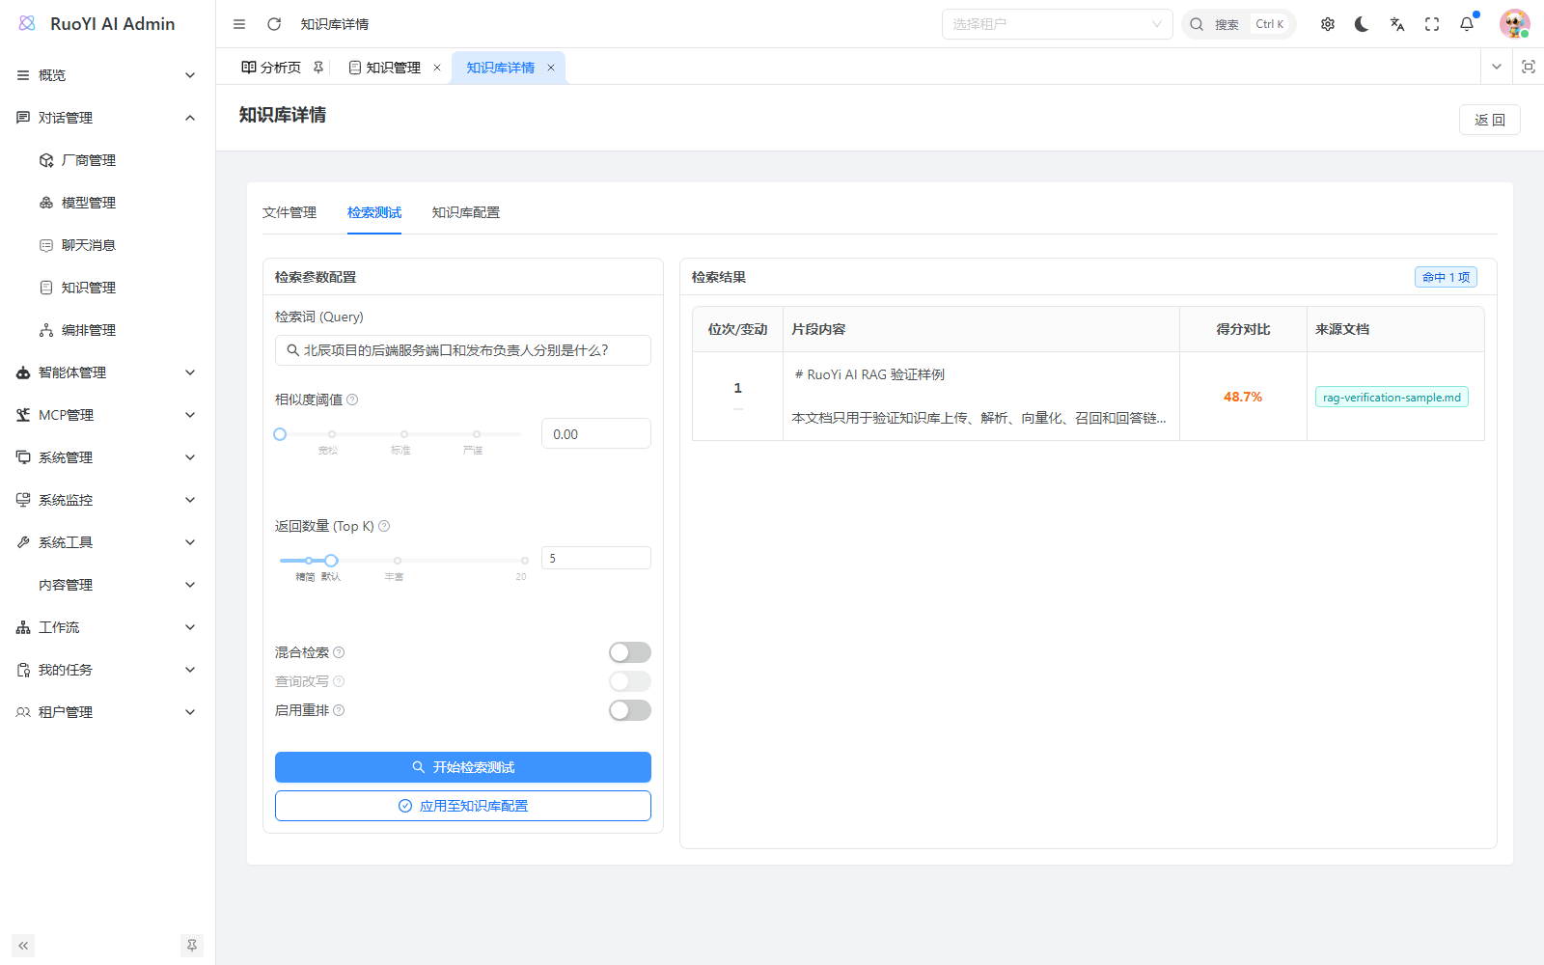
Task: Open the settings gear icon
Action: click(x=1328, y=24)
